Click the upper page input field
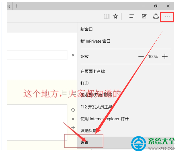Viewport: 176px width, 152px height. click(37, 55)
